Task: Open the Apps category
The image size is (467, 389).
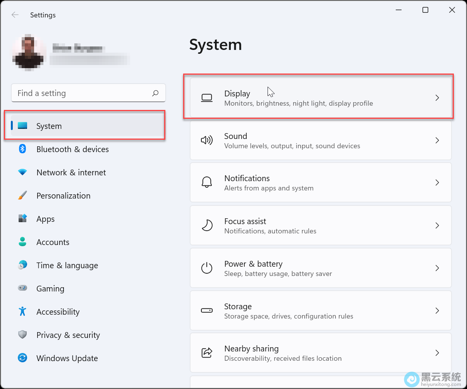Action: tap(45, 219)
